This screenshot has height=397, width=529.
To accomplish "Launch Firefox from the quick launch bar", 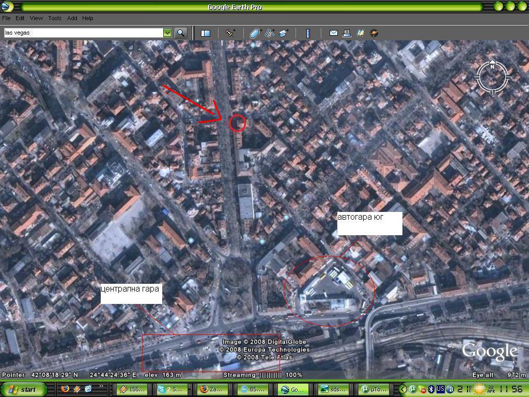I will coord(66,389).
